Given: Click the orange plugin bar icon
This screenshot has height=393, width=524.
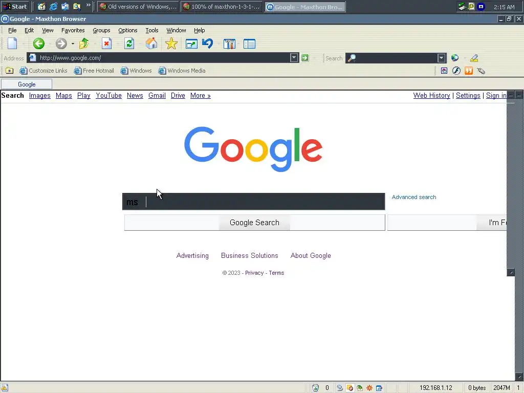Looking at the screenshot, I should coord(469,71).
